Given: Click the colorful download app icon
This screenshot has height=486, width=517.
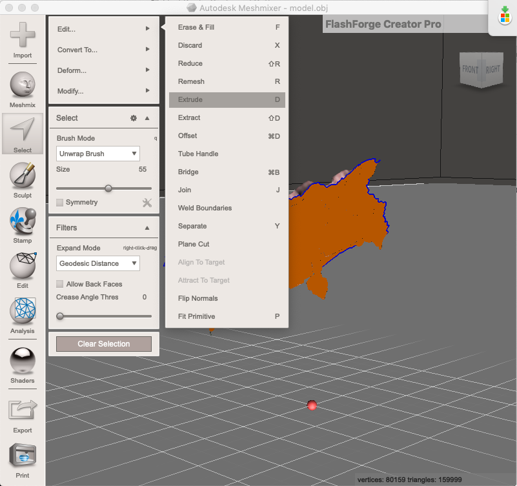Looking at the screenshot, I should (505, 15).
